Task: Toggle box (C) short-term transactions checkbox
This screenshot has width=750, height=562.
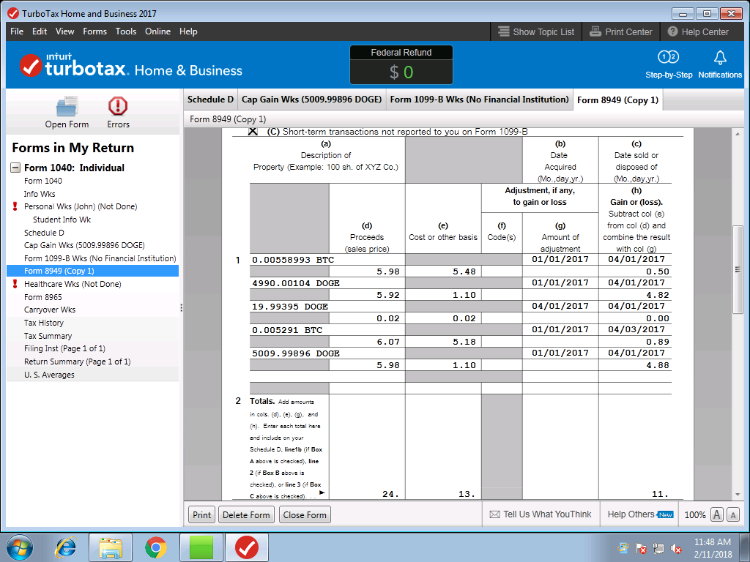Action: tap(253, 132)
